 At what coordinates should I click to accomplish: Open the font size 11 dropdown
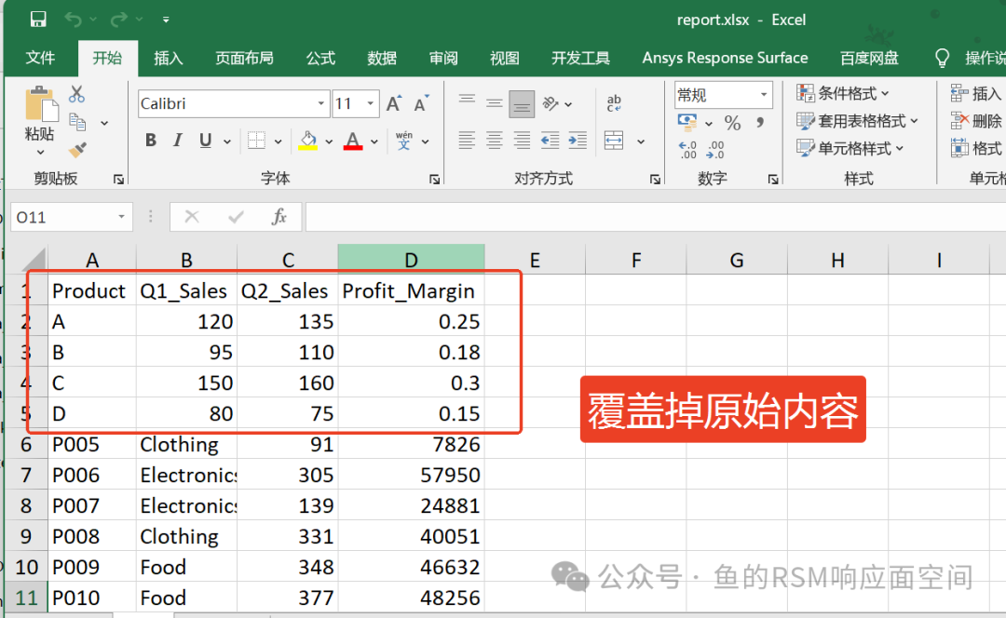coord(370,103)
